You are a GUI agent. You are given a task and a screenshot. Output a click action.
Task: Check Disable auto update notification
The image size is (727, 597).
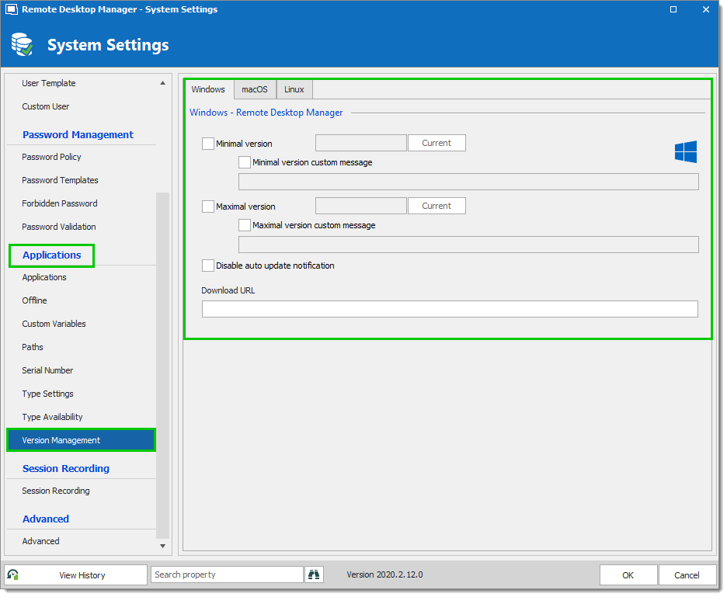pos(207,266)
